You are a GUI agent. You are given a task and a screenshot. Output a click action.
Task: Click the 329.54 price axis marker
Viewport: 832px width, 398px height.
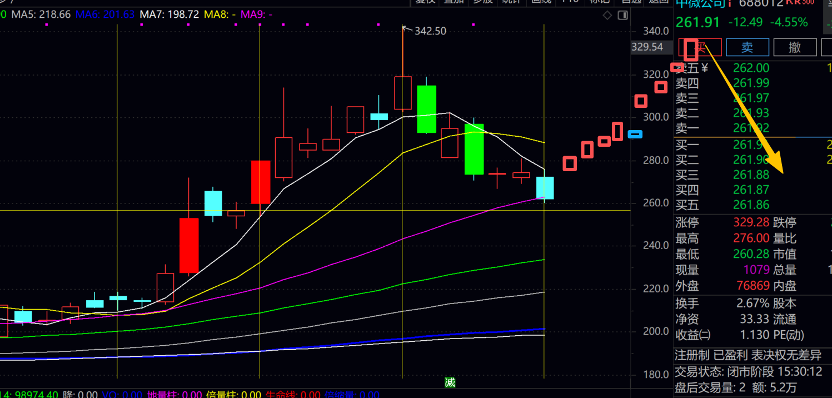[647, 47]
